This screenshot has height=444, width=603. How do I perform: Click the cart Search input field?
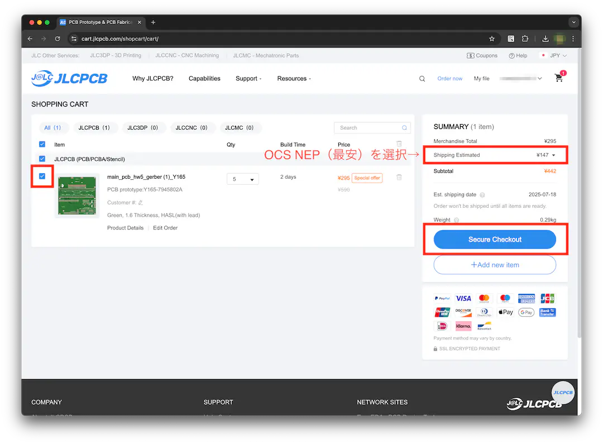[372, 128]
